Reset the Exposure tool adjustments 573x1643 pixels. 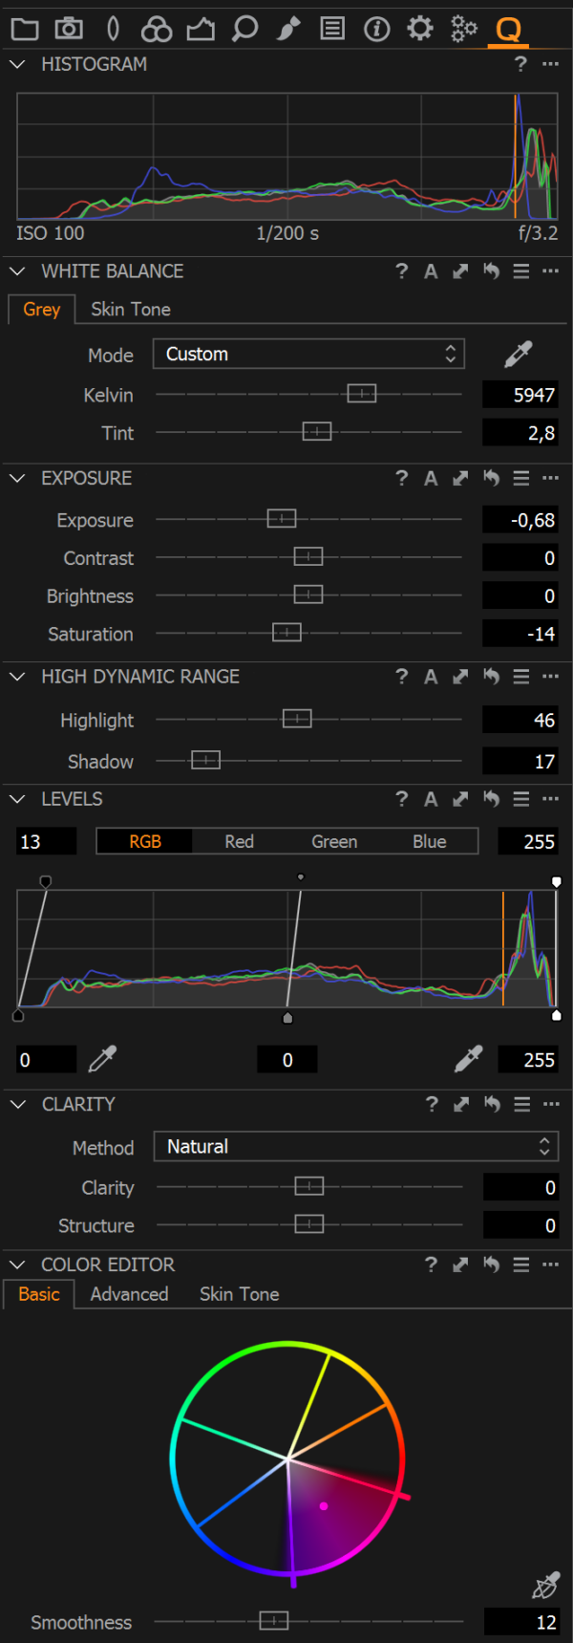point(491,478)
